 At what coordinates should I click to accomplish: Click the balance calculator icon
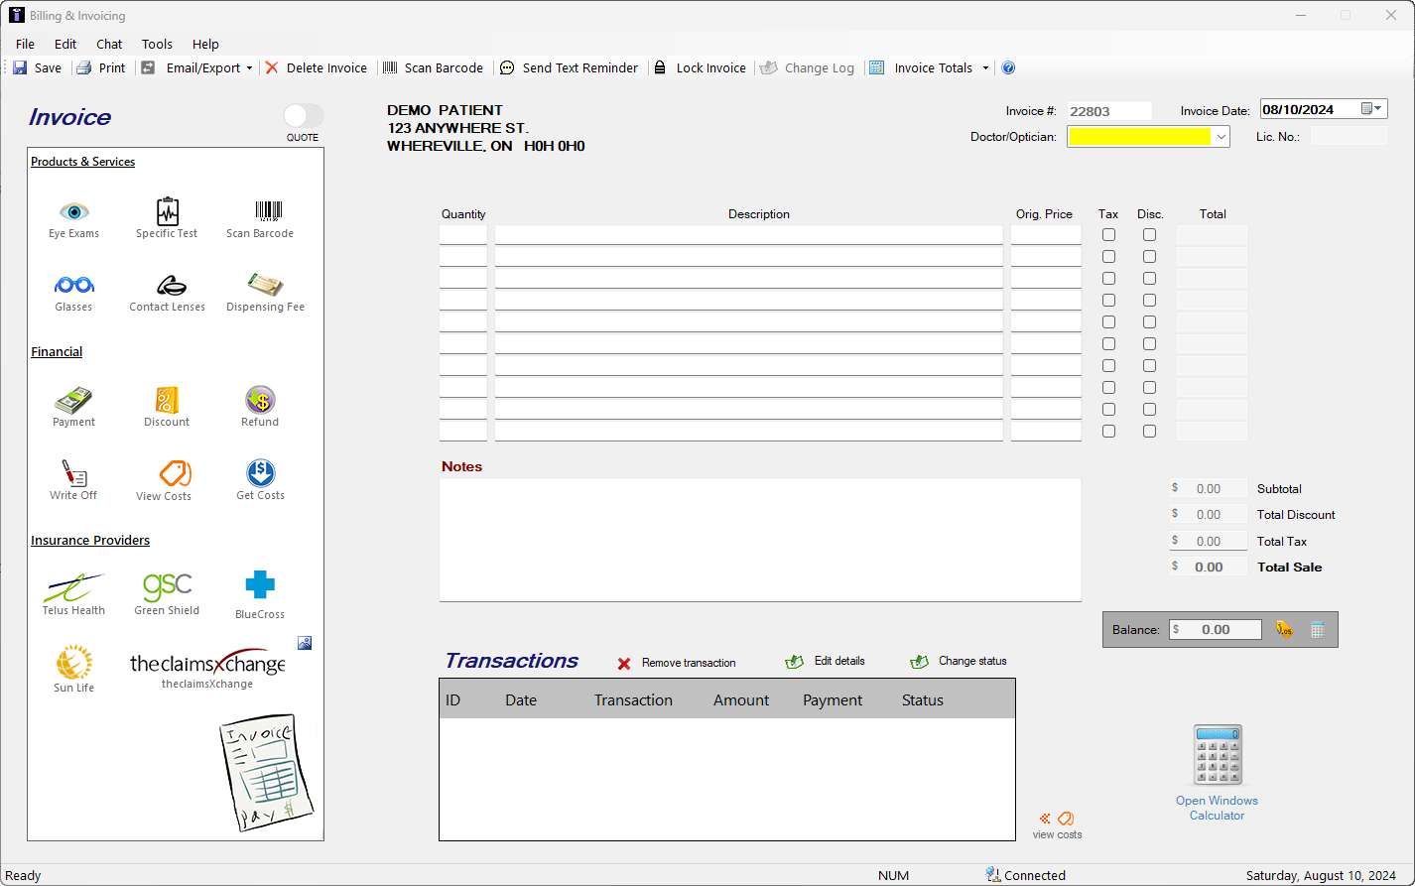[x=1318, y=629]
